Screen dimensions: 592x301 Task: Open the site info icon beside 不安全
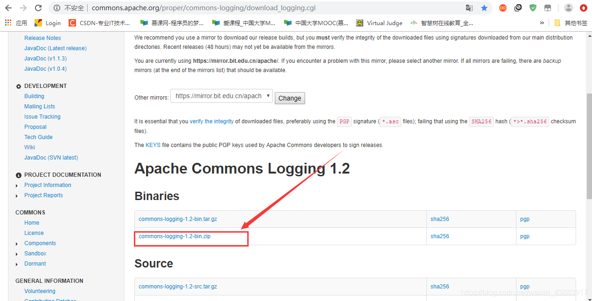(57, 8)
